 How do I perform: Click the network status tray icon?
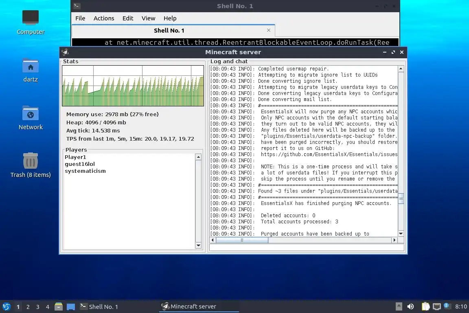pyautogui.click(x=437, y=306)
